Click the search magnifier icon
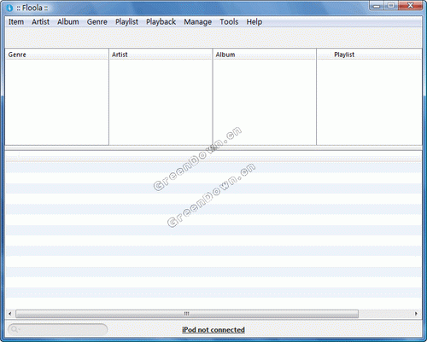The width and height of the screenshot is (427, 342). (15, 329)
